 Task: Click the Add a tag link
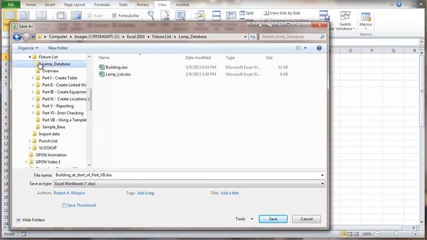pos(145,193)
